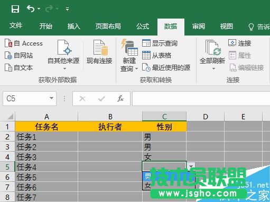Screen dimensions: 270x202
Task: Click inside the formula bar input
Action: [201, 99]
